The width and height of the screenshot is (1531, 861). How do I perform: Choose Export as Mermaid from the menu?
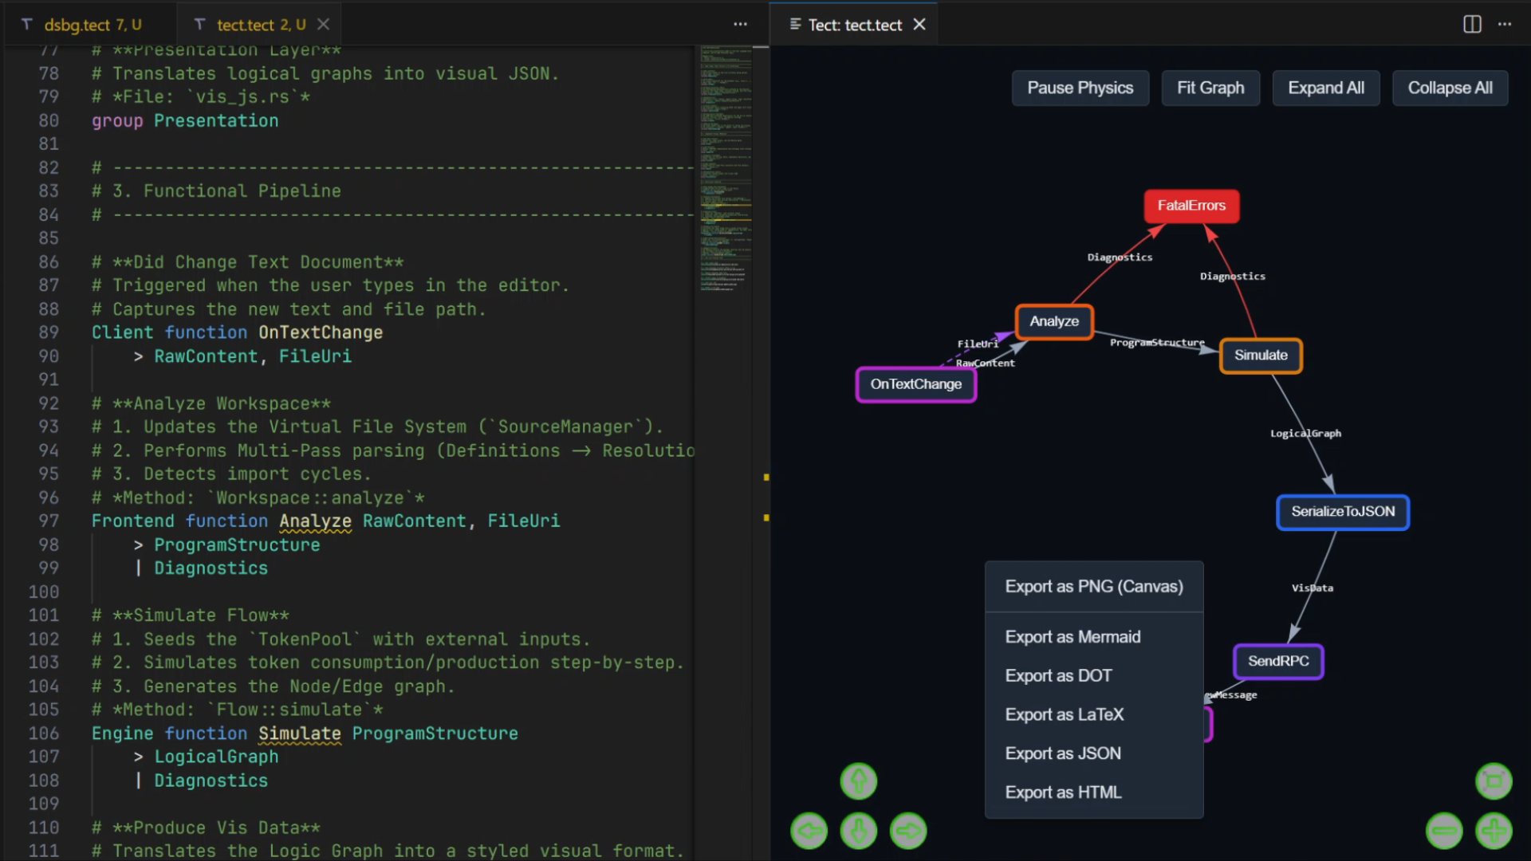[1072, 636]
